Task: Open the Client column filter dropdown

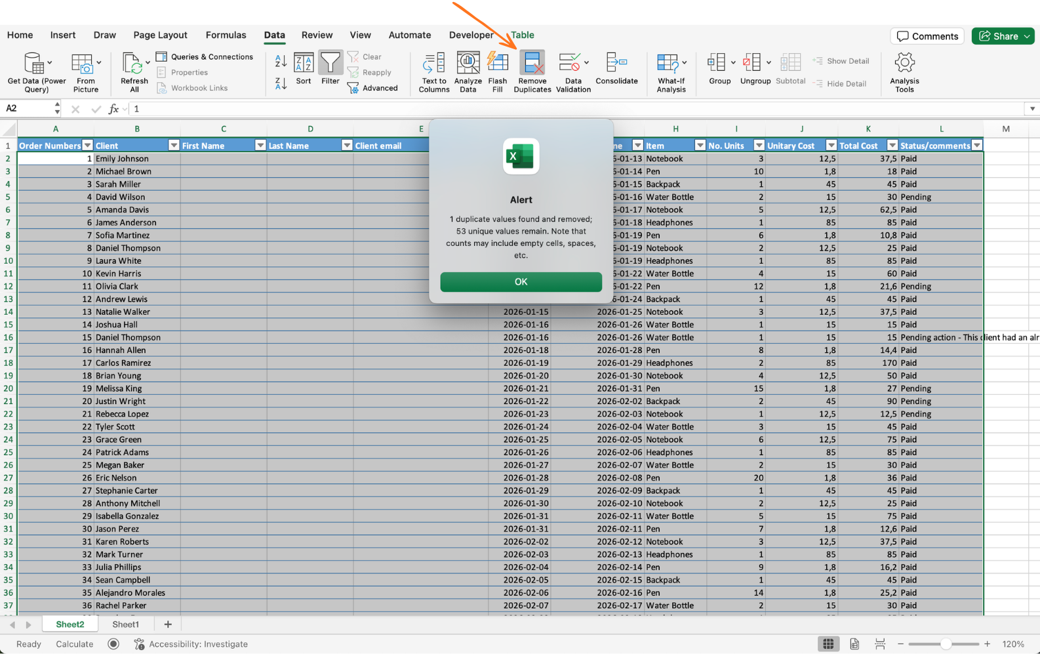Action: tap(174, 146)
